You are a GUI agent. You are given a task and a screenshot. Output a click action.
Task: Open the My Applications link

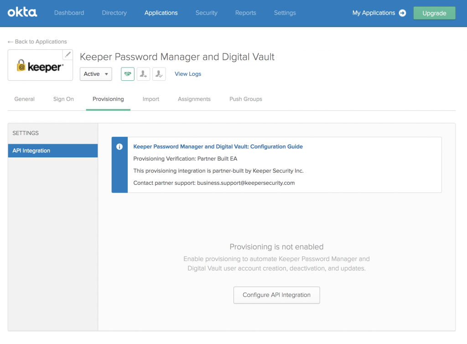(x=374, y=13)
